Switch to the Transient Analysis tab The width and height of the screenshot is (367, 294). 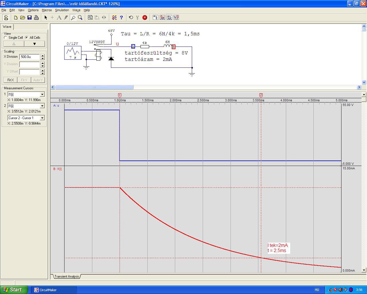pyautogui.click(x=67, y=276)
